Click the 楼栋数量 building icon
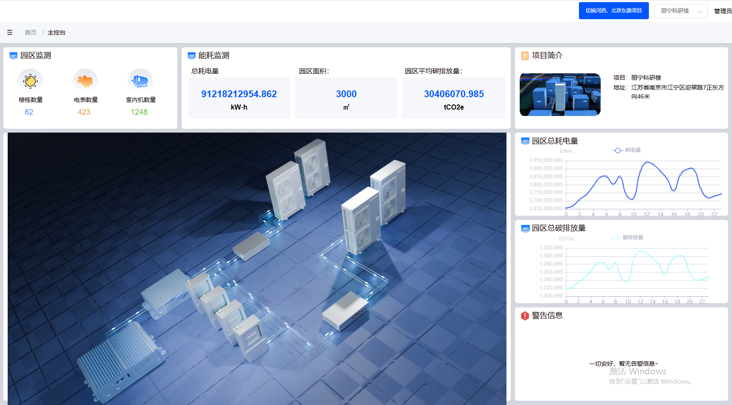This screenshot has height=405, width=732. tap(30, 81)
